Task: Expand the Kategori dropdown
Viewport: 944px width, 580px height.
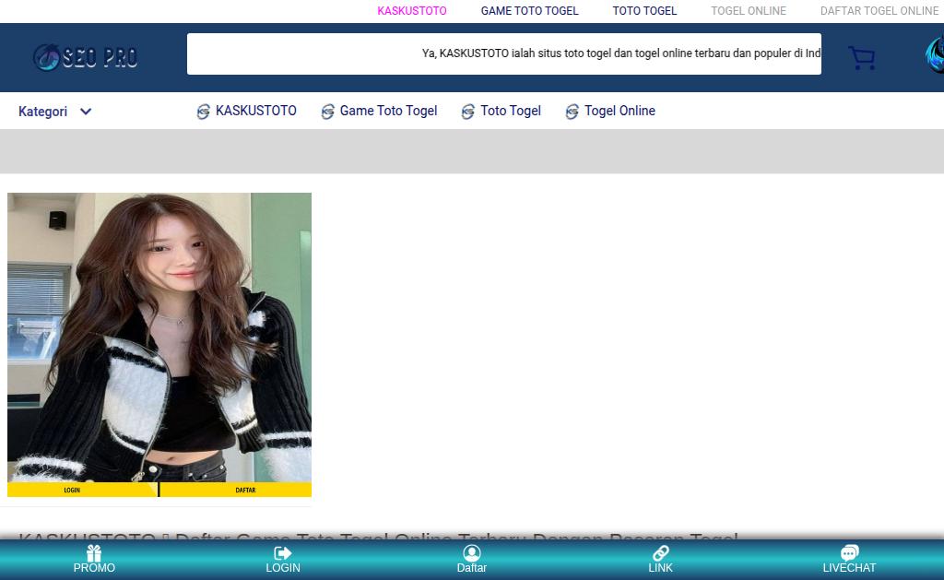Action: (x=54, y=112)
